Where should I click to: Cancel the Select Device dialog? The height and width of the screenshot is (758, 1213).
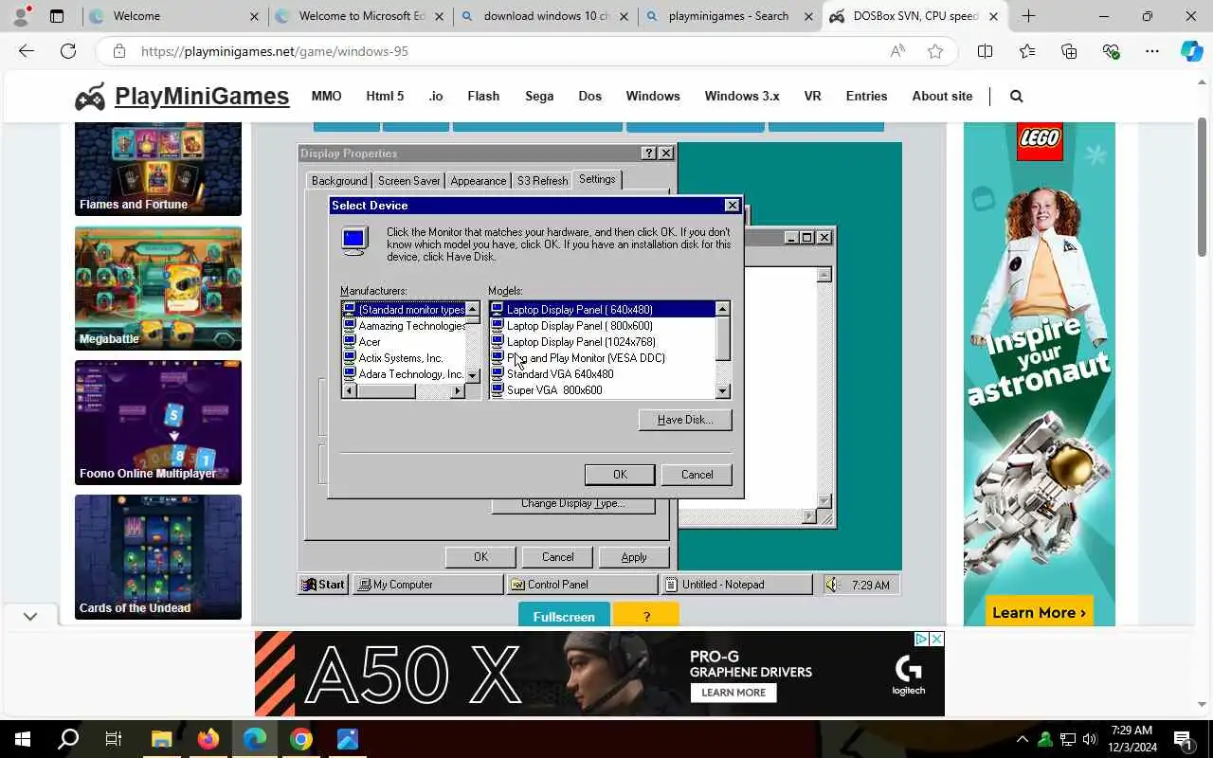[x=697, y=475]
